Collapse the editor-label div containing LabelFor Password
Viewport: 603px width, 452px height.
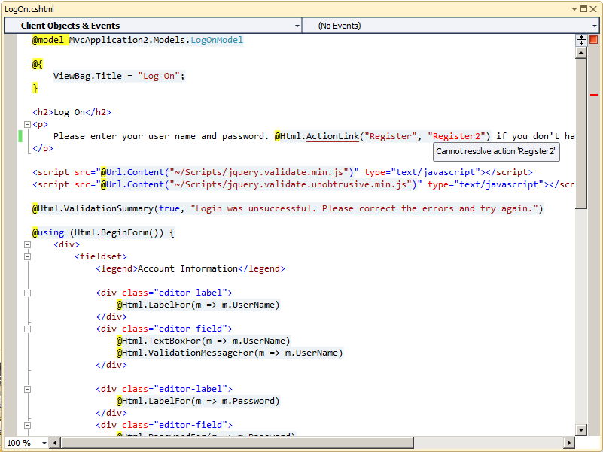[27, 389]
